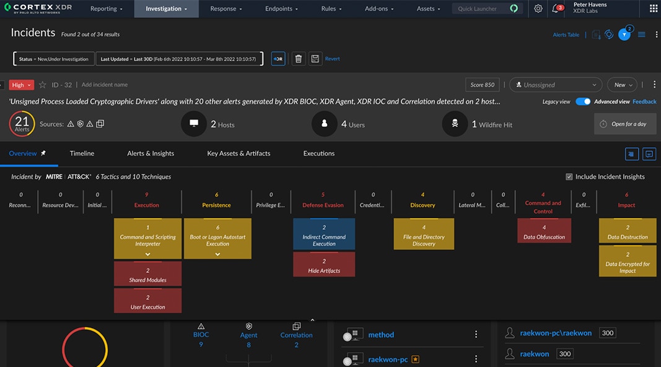Viewport: 661px width, 367px height.
Task: Open the filters panel with badge 2
Action: pyautogui.click(x=624, y=35)
